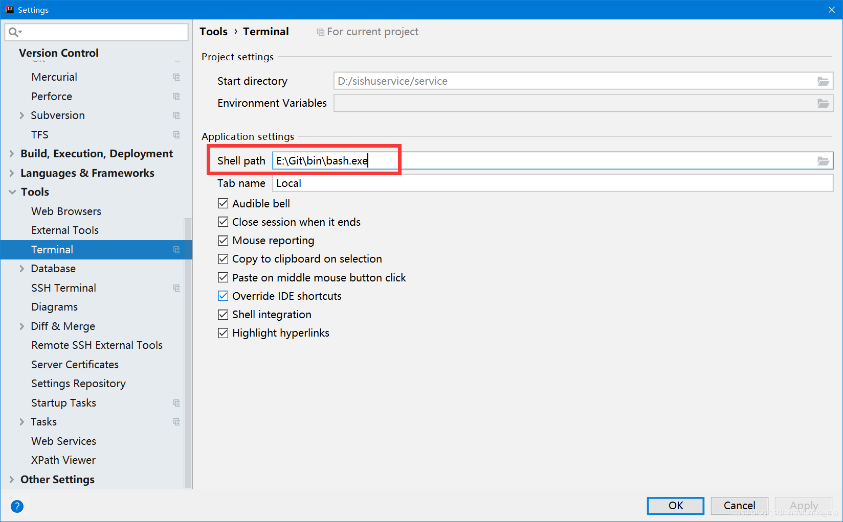Image resolution: width=843 pixels, height=522 pixels.
Task: Click the project icon next to Perforce
Action: pos(176,97)
